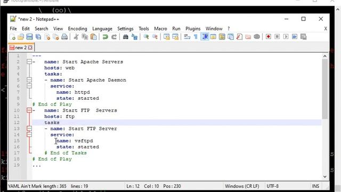
Task: Open the Window menu
Action: pos(214,29)
